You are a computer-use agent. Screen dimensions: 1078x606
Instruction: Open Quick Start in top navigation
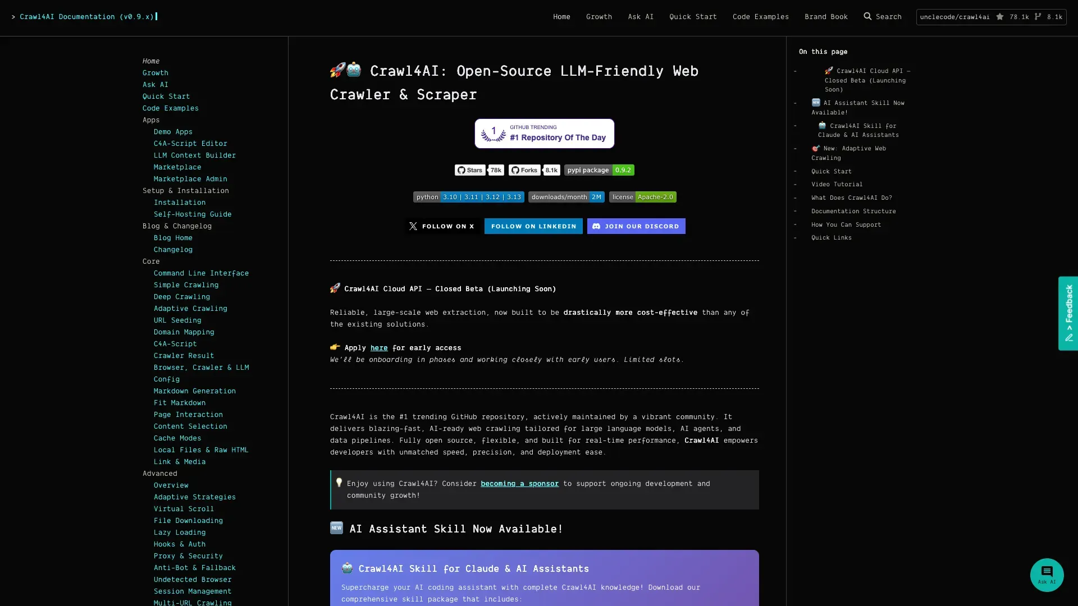click(x=693, y=17)
